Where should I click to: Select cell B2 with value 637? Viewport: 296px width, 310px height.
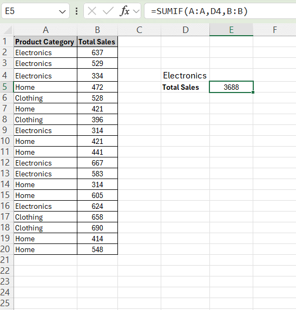point(97,52)
